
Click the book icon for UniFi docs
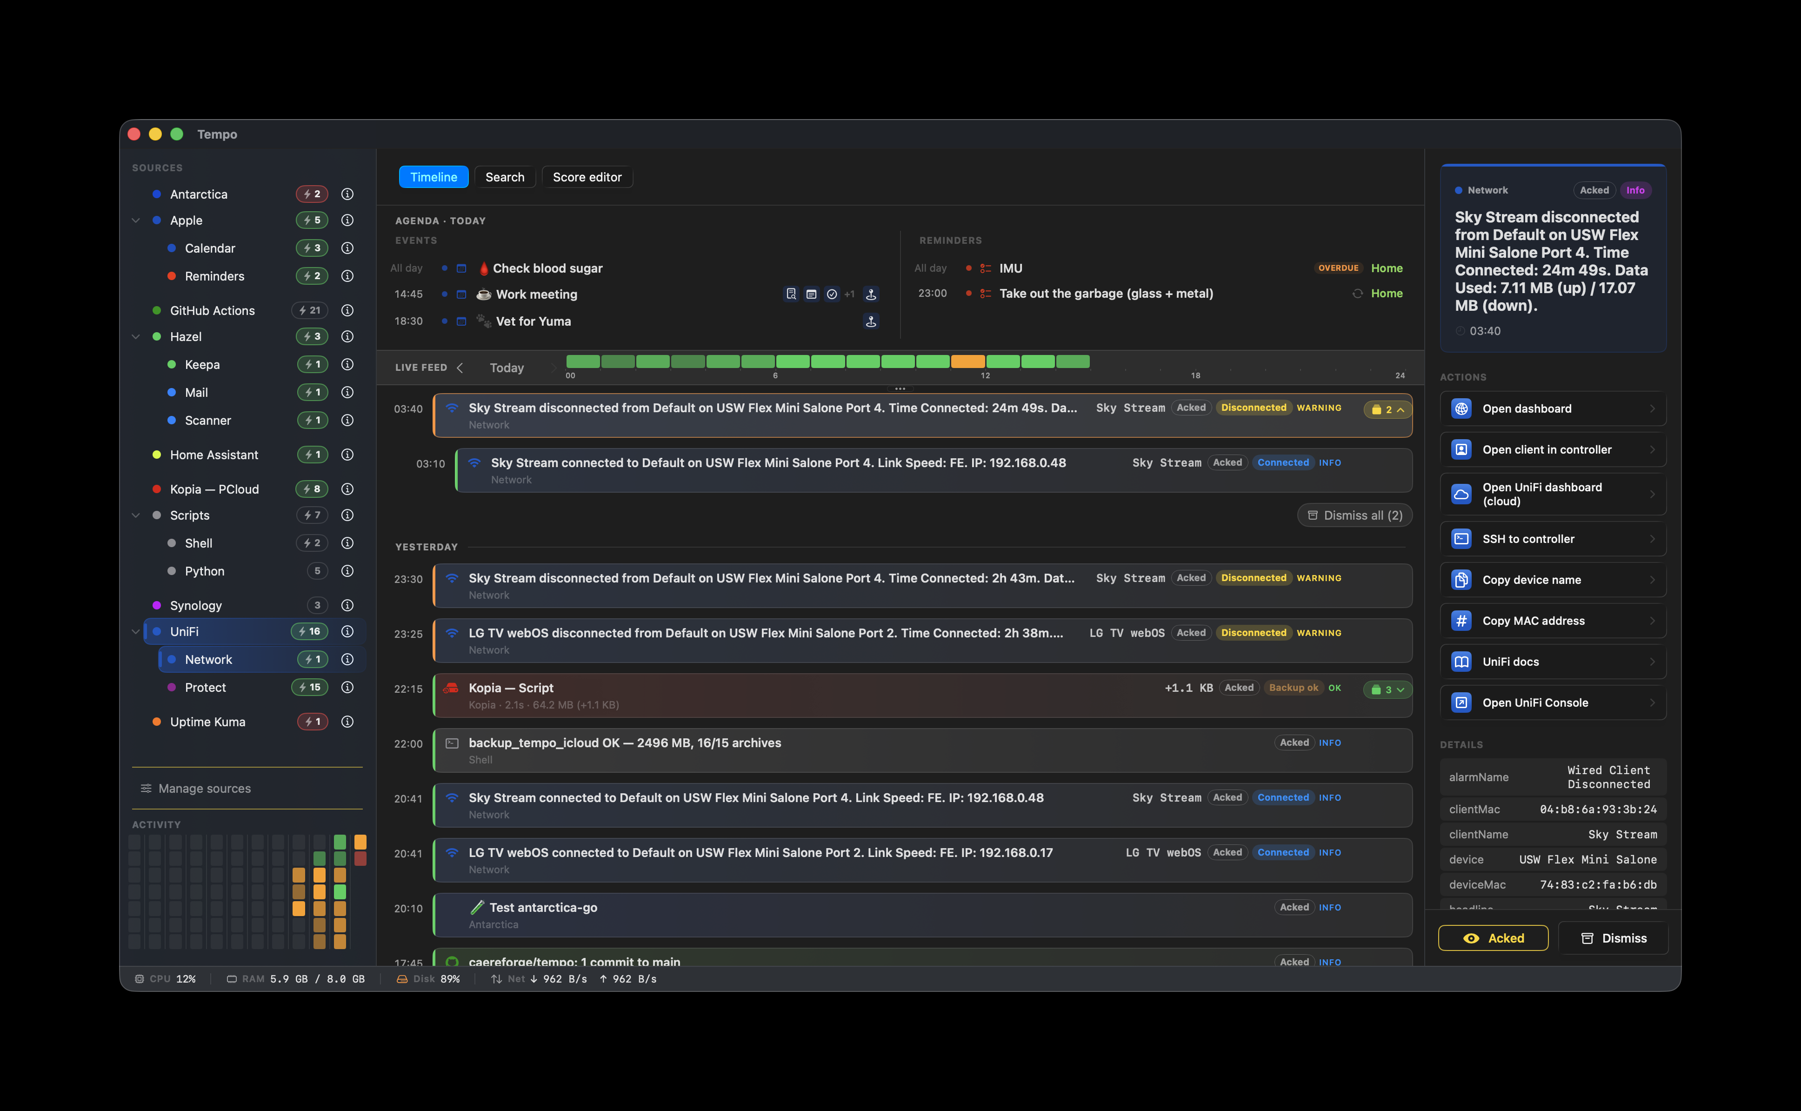pyautogui.click(x=1461, y=661)
